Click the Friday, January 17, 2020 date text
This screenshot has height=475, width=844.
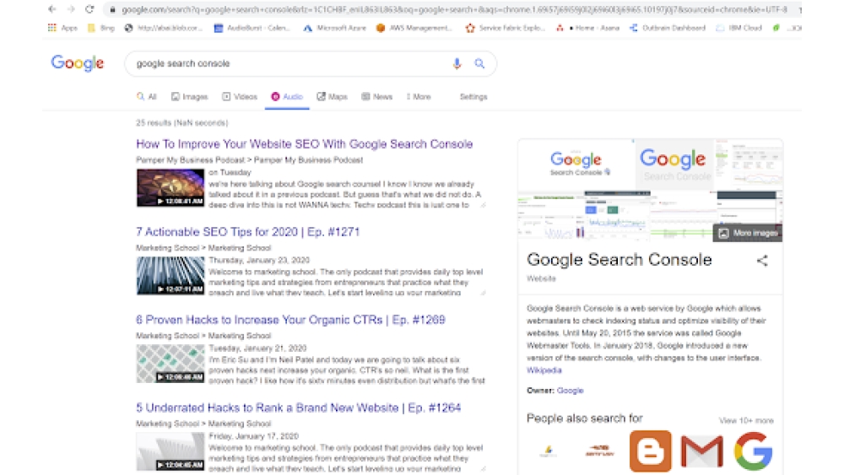pyautogui.click(x=253, y=436)
